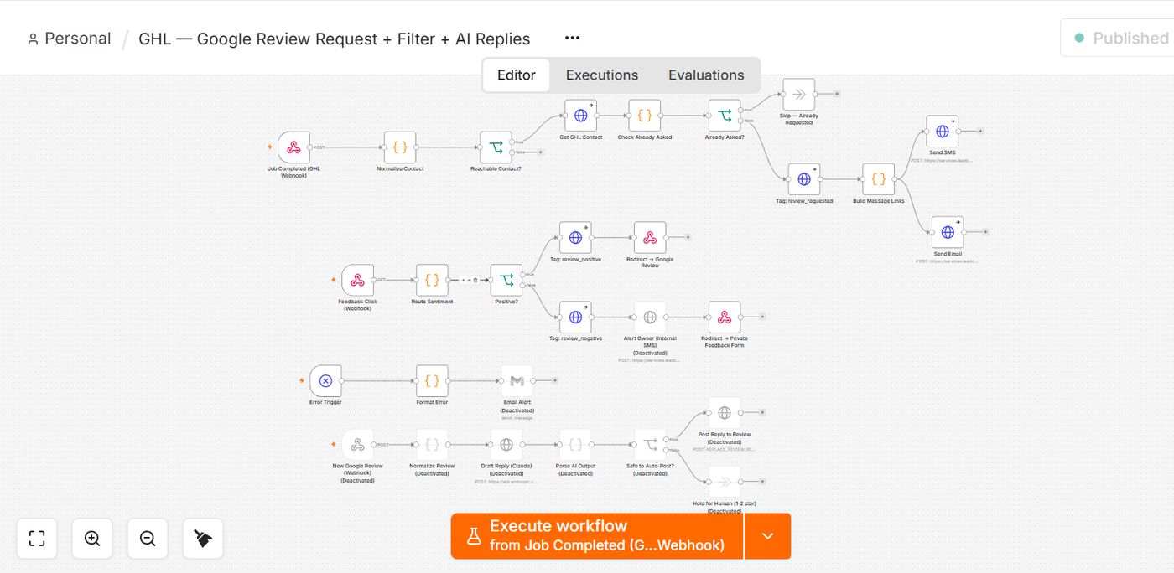Open the Draft Reply (Claude) node
Screen dimensions: 1174x573
(x=506, y=445)
